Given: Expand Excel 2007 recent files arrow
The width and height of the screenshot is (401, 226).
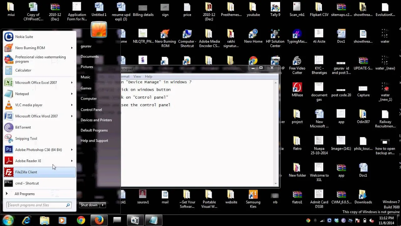Looking at the screenshot, I should tap(72, 83).
